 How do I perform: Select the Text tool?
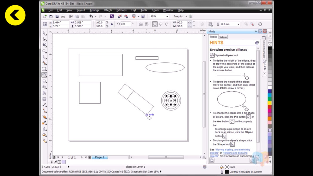(44, 93)
